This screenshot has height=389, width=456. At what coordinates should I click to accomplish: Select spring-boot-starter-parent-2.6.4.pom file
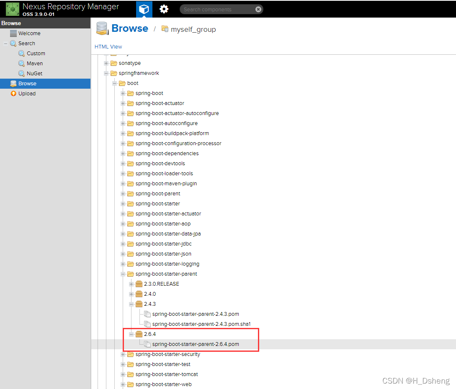[x=196, y=344]
